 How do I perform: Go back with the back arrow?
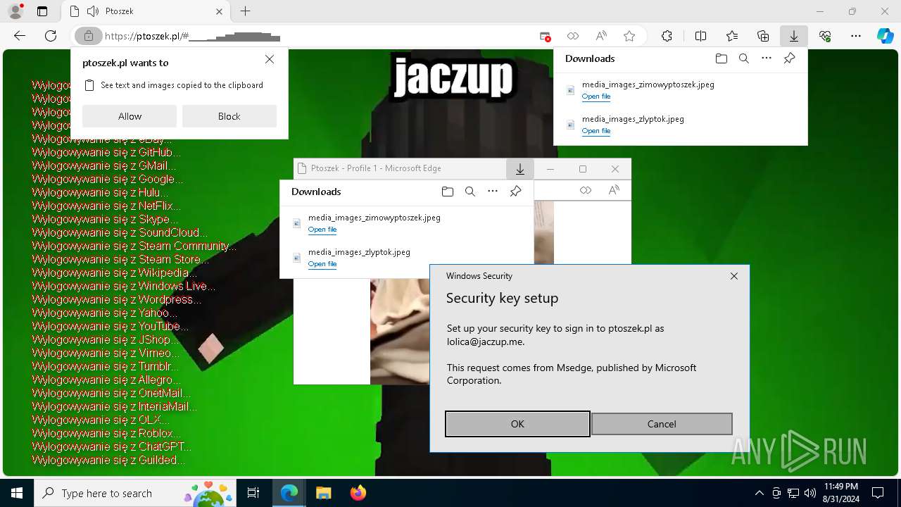click(20, 36)
